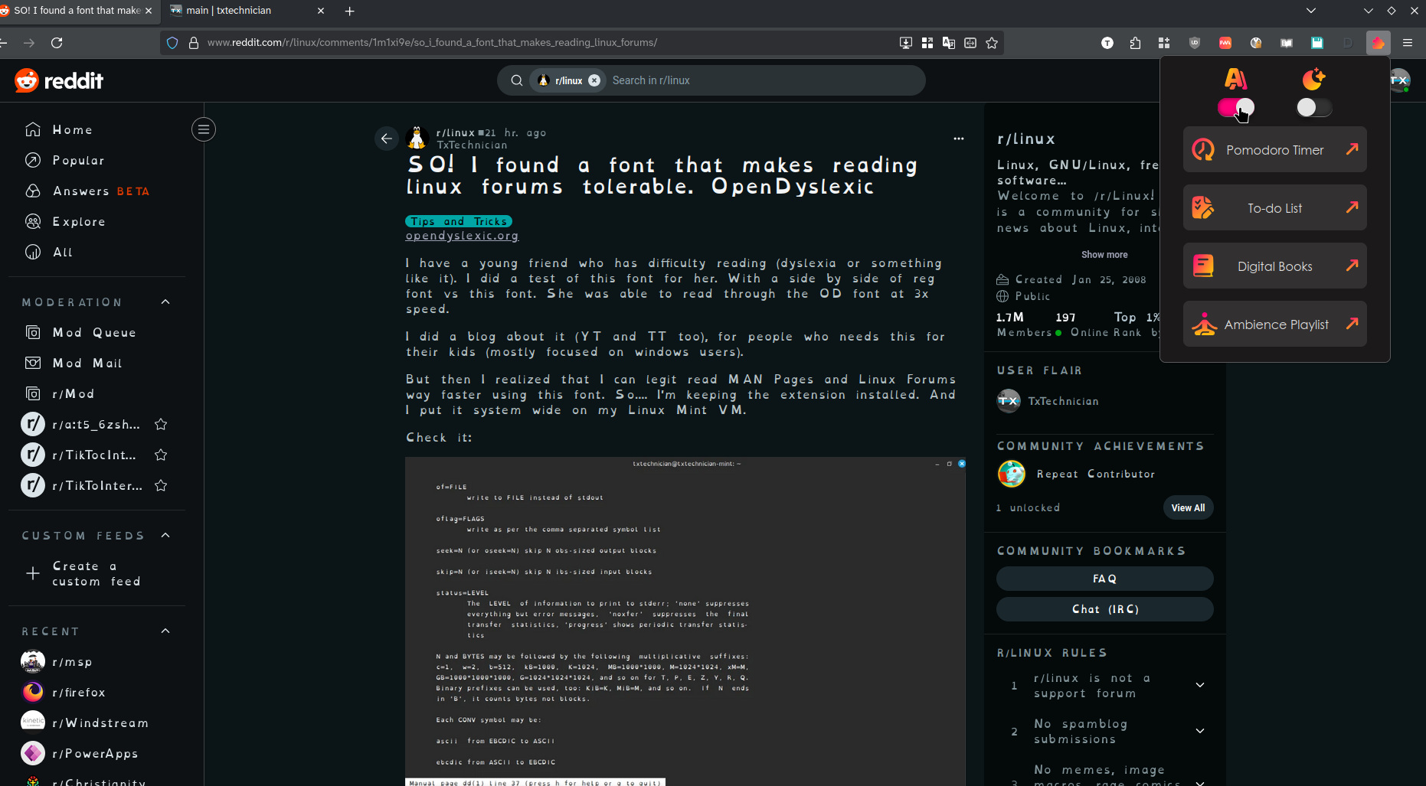Viewport: 1426px width, 786px height.
Task: Favorite the r/TikToInter... community star
Action: [x=161, y=485]
